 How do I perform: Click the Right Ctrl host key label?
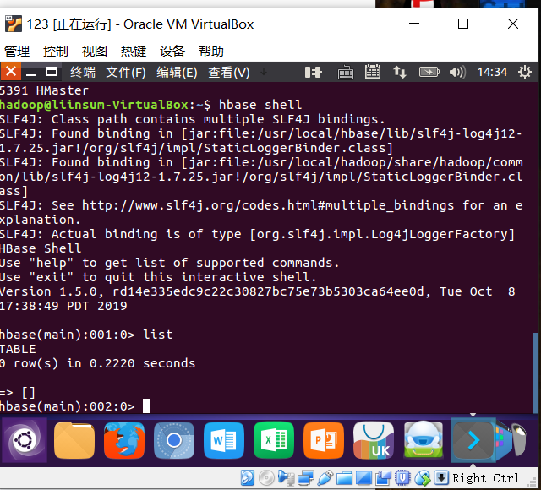point(485,478)
